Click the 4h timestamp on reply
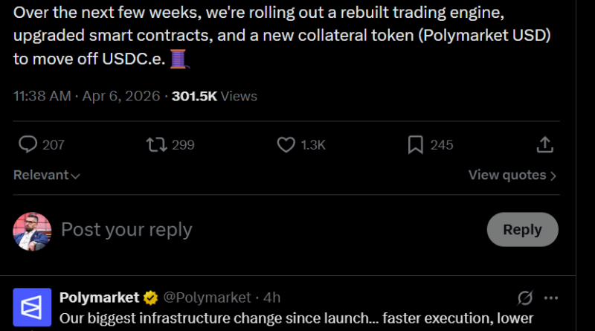This screenshot has width=595, height=331. pos(272,298)
